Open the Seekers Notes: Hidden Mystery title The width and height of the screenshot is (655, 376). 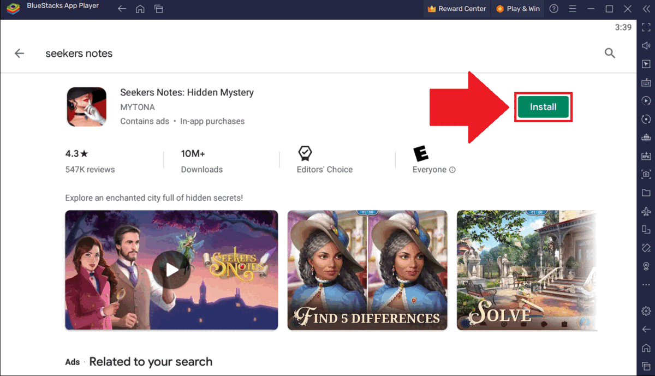[x=187, y=93]
